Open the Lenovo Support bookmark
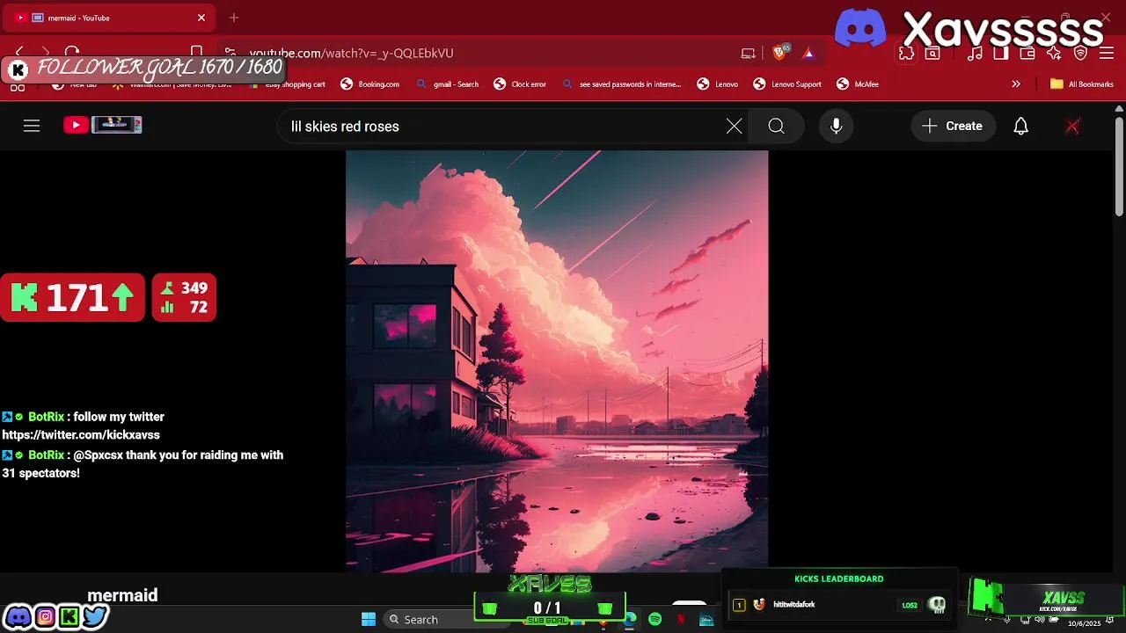1126x633 pixels. 787,84
